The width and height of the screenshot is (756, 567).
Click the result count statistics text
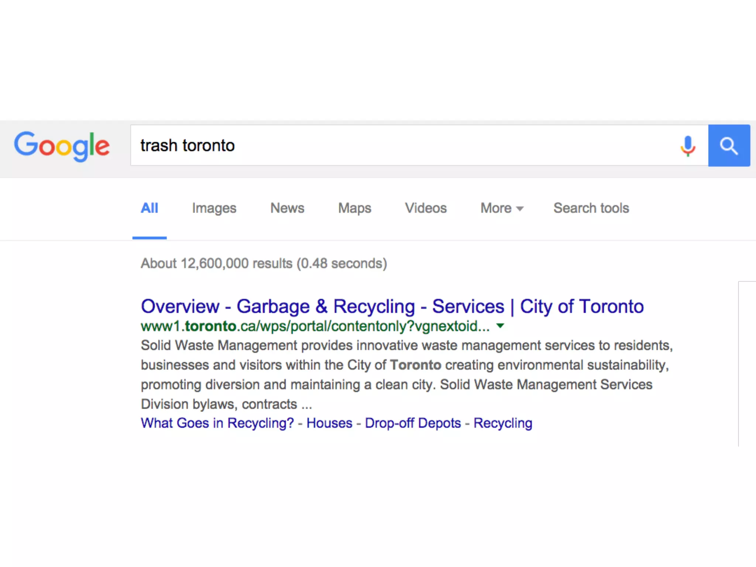264,264
